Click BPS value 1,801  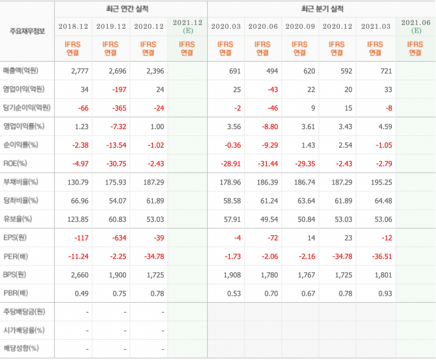coord(384,275)
